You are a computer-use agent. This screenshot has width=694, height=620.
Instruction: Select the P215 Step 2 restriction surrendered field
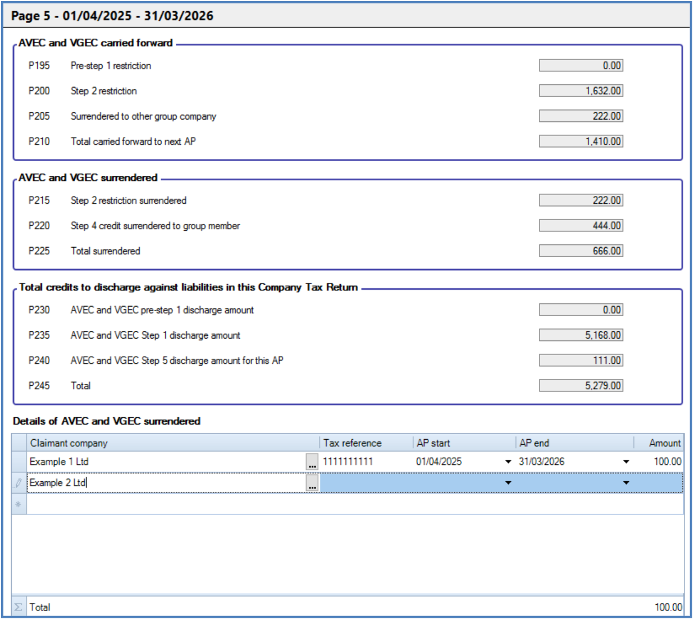click(x=581, y=200)
